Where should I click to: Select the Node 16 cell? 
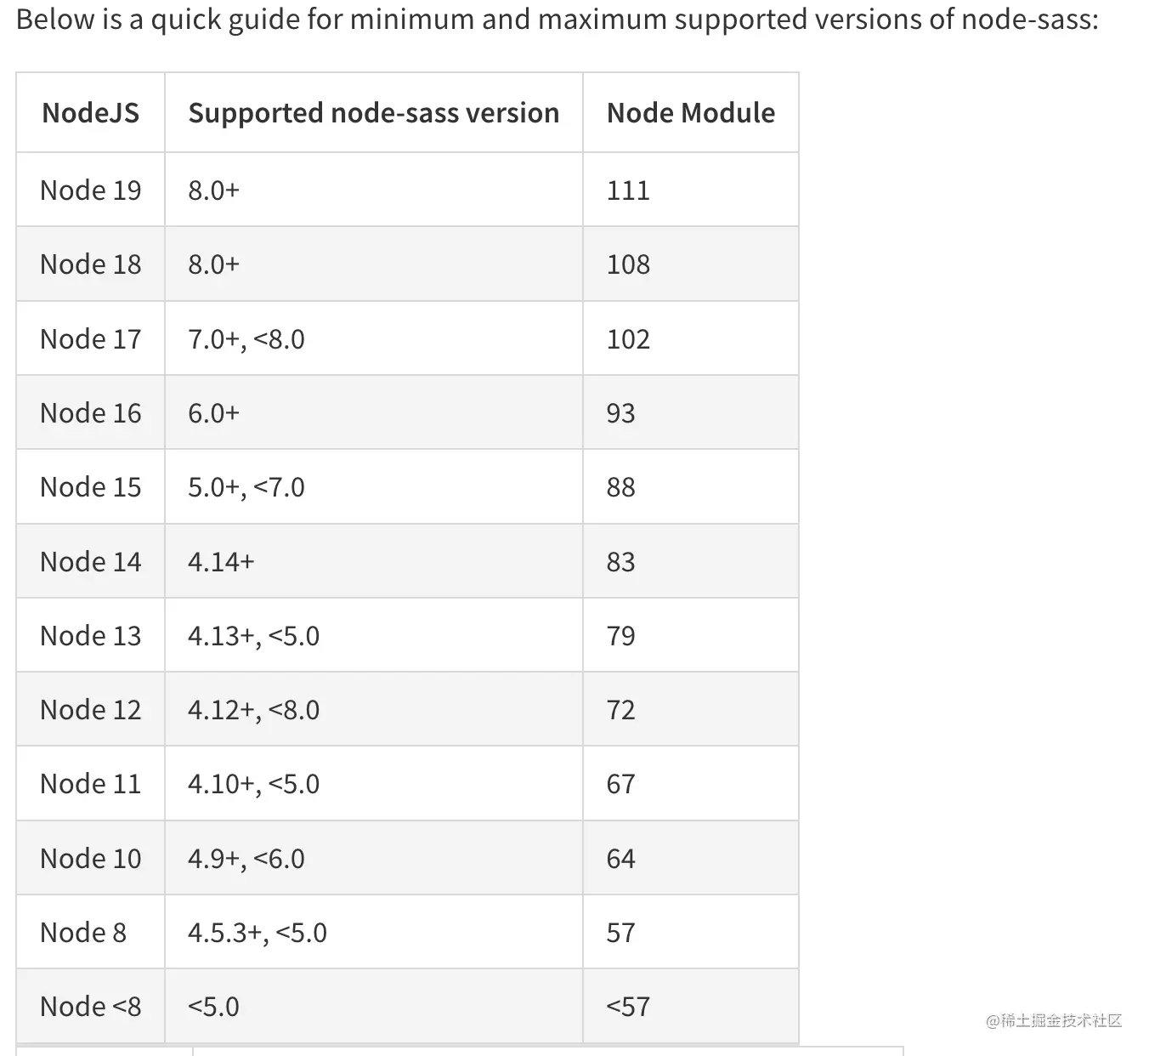90,413
